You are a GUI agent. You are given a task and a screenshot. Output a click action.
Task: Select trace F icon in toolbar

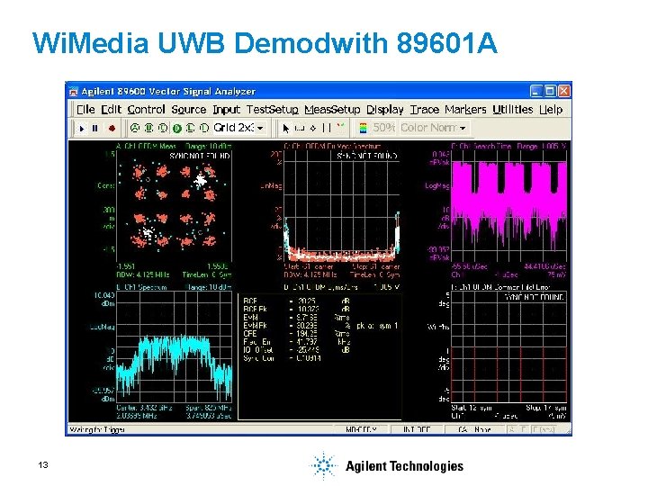(x=204, y=128)
